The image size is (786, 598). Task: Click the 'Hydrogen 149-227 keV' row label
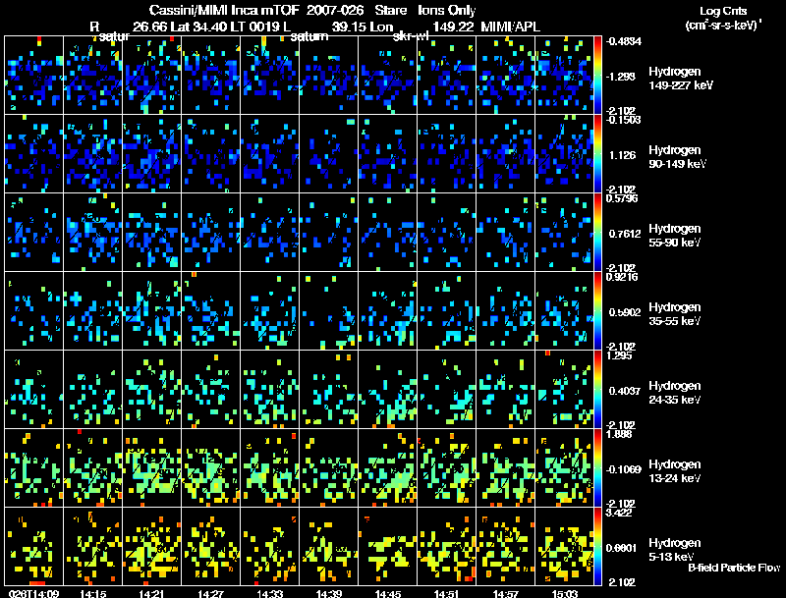coord(681,79)
